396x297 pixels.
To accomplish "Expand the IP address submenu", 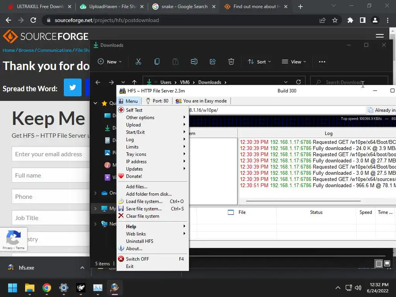I will 153,161.
